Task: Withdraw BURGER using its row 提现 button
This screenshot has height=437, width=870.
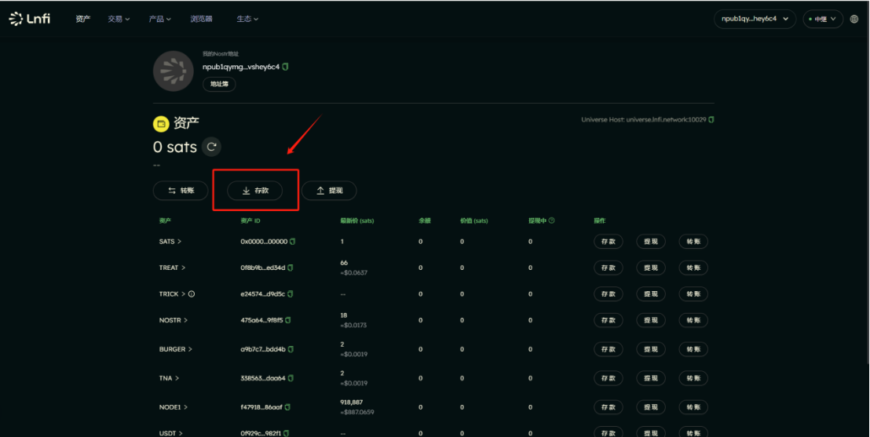Action: coord(651,349)
